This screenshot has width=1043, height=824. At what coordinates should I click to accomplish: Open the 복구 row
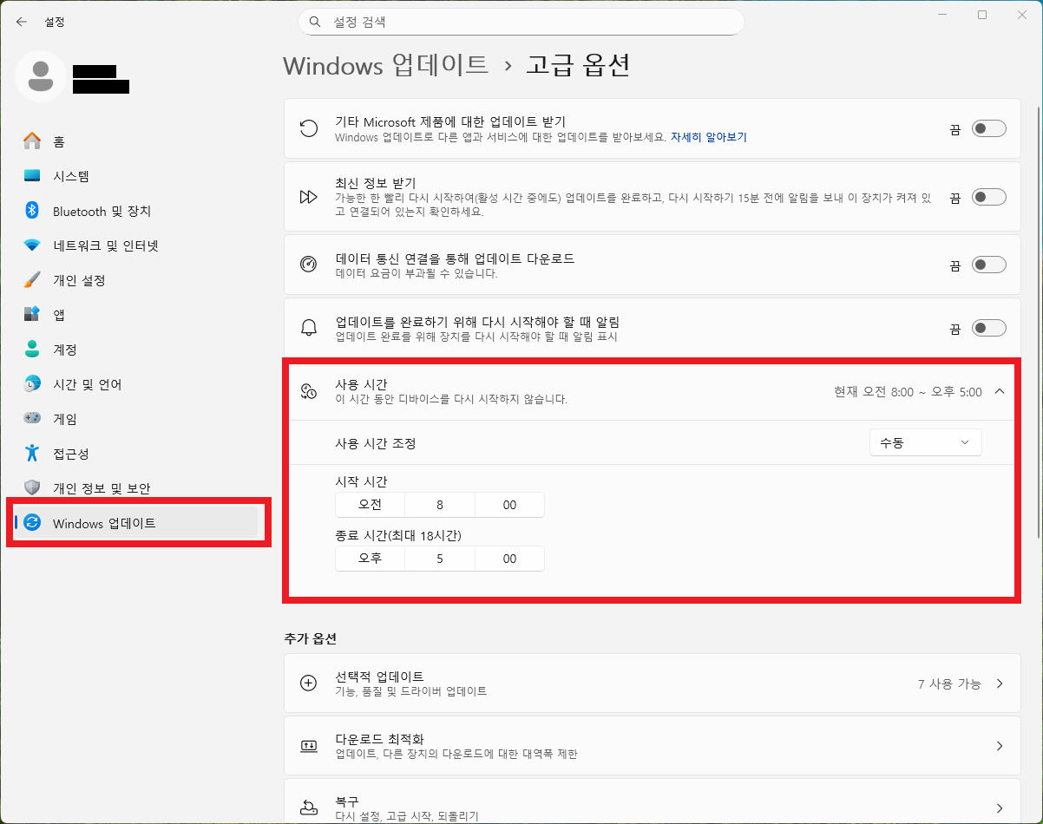pyautogui.click(x=653, y=803)
